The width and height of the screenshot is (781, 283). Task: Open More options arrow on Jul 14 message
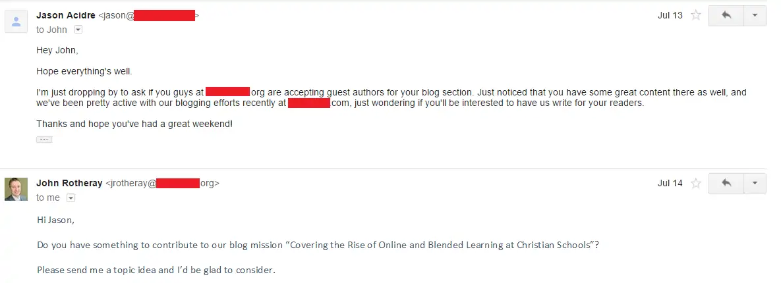(x=755, y=184)
